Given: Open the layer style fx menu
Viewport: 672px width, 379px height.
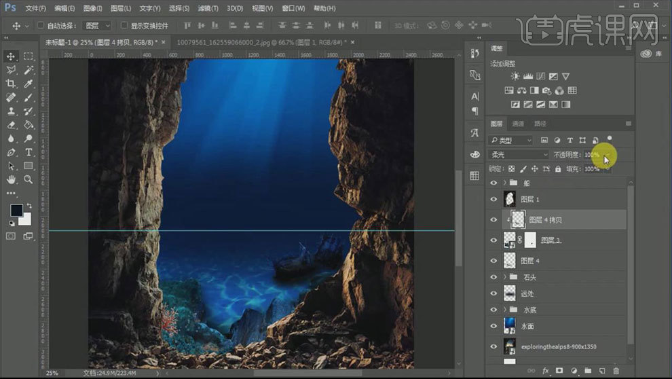Looking at the screenshot, I should click(545, 371).
